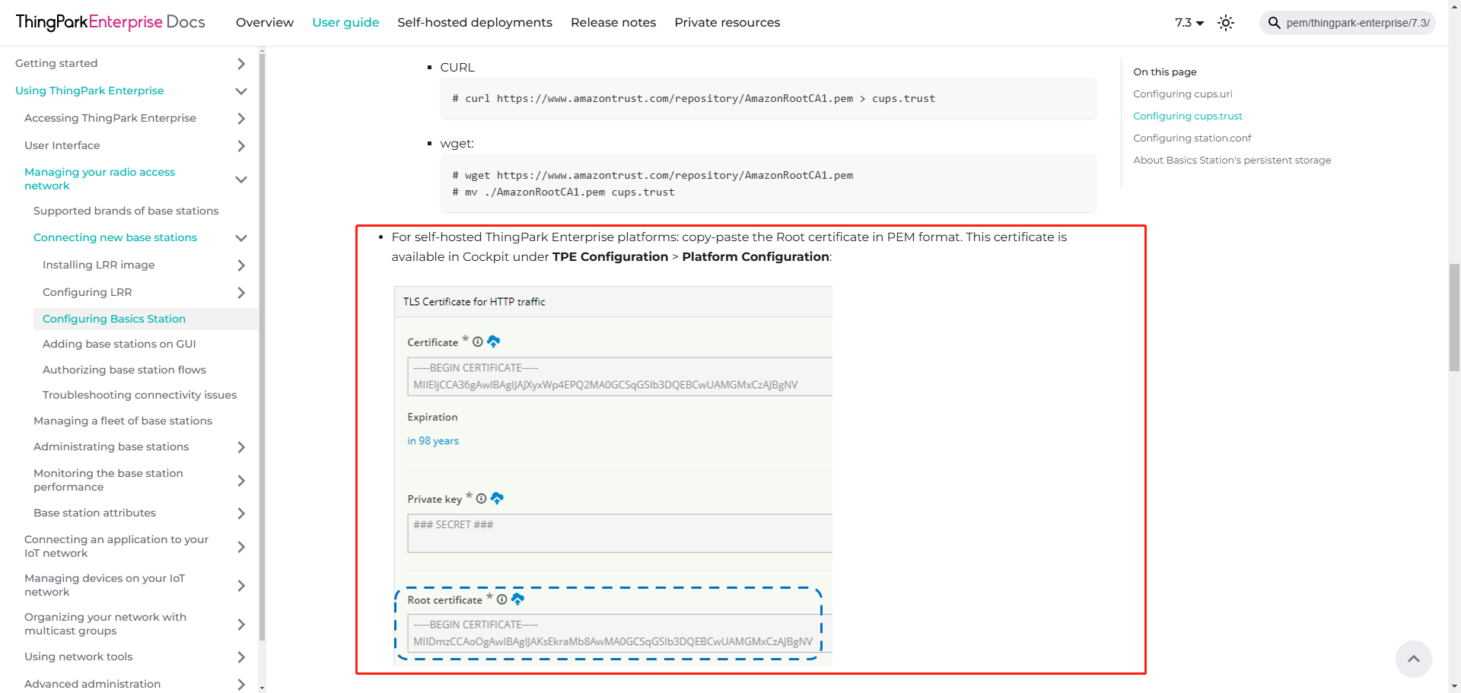Image resolution: width=1461 pixels, height=693 pixels.
Task: Collapse Managing your radio access network chevron
Action: [x=241, y=180]
